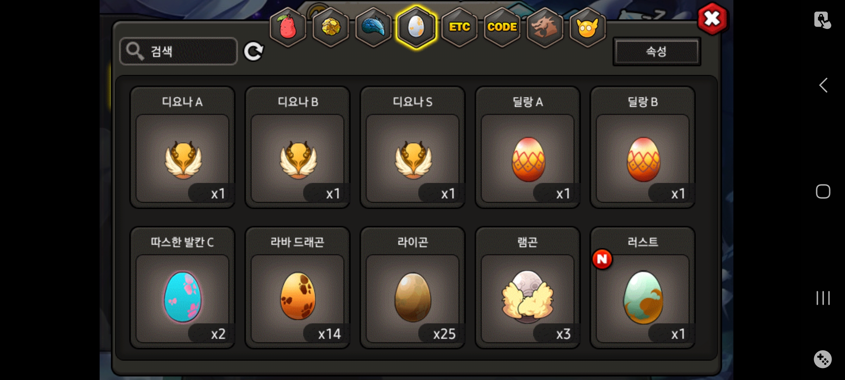Switch to the CODE tab
Viewport: 845px width, 380px height.
coord(502,27)
